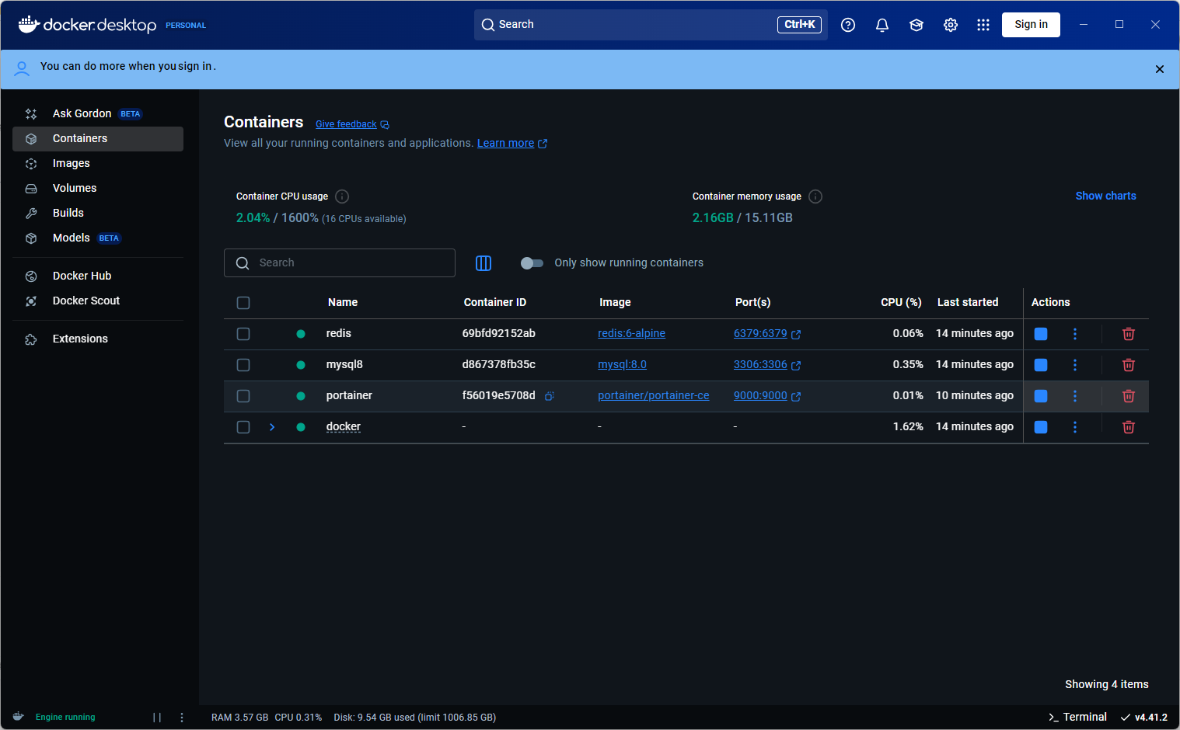Open port 6379:6379 link
Screen dimensions: 1180x730
point(766,333)
